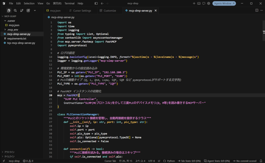Open the Go menu

[48, 3]
